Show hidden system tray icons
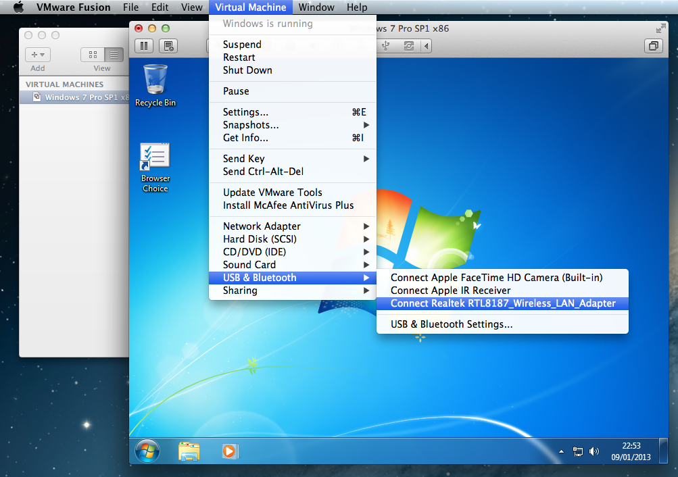Viewport: 678px width, 477px height. (562, 451)
